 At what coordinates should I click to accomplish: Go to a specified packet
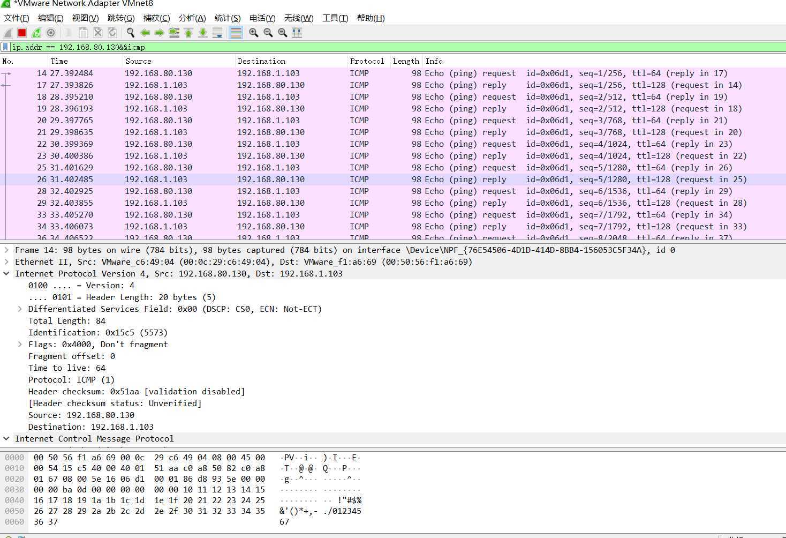(174, 33)
